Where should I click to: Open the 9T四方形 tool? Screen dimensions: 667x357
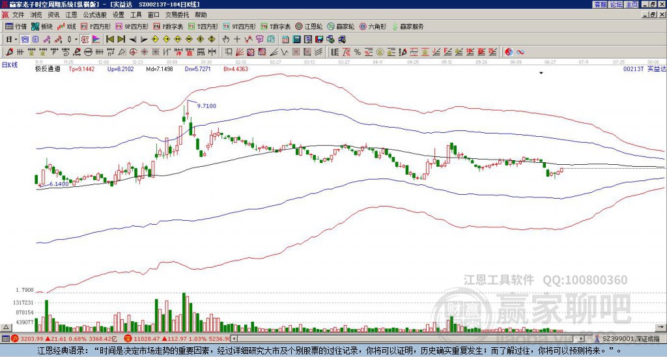(x=240, y=26)
